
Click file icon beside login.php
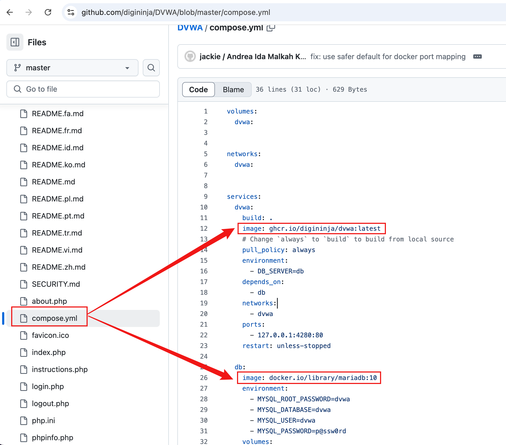pyautogui.click(x=24, y=386)
